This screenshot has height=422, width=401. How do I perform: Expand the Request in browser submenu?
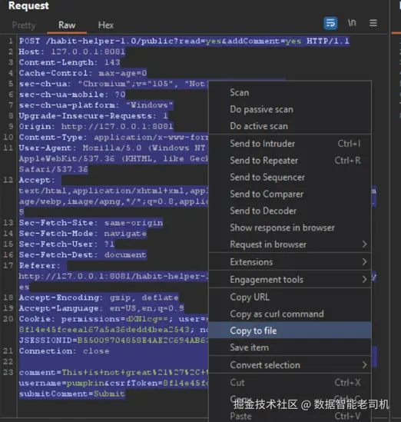coord(290,244)
